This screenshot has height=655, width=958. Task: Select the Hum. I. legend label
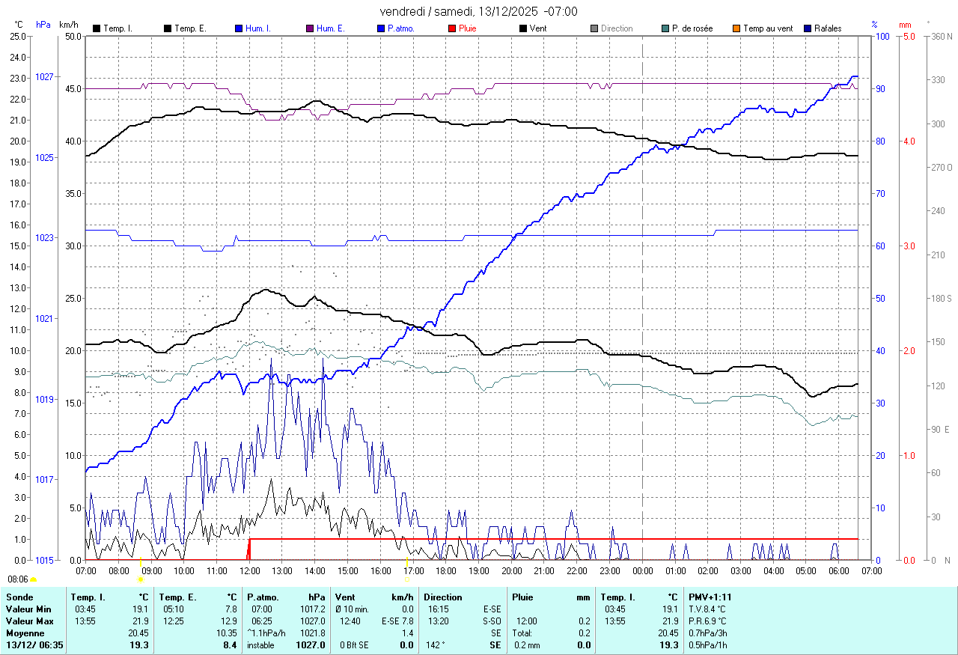pyautogui.click(x=258, y=28)
